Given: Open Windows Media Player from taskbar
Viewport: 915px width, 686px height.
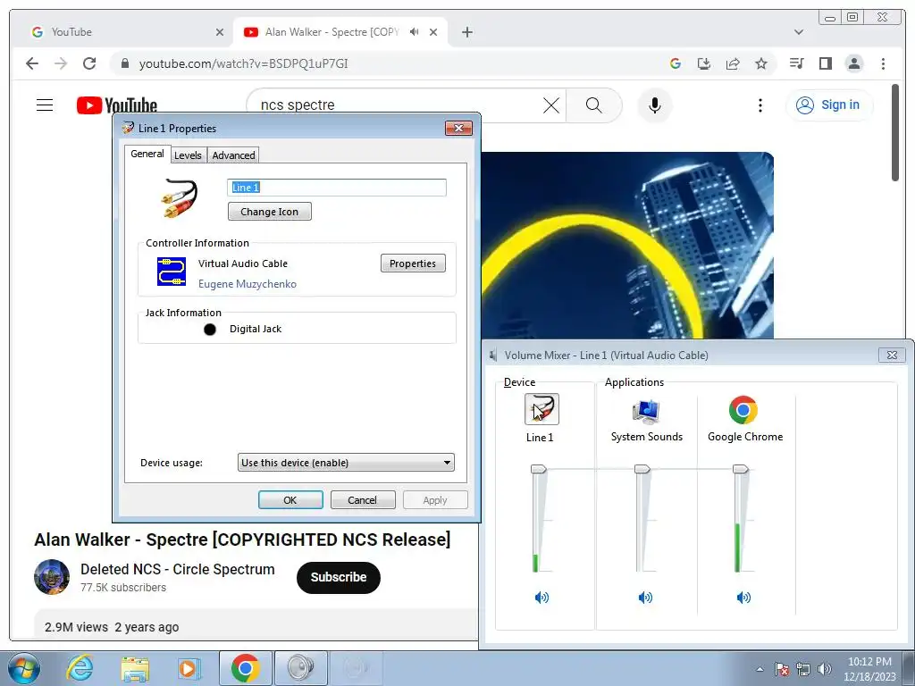Looking at the screenshot, I should click(189, 668).
